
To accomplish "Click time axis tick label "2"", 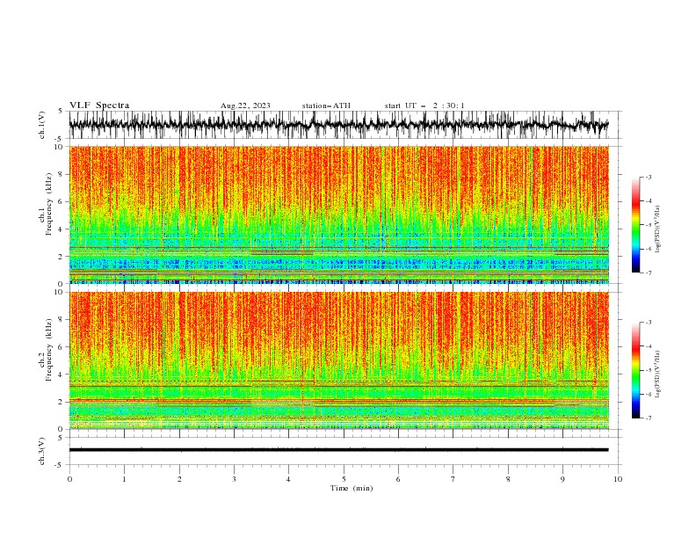I will click(179, 479).
